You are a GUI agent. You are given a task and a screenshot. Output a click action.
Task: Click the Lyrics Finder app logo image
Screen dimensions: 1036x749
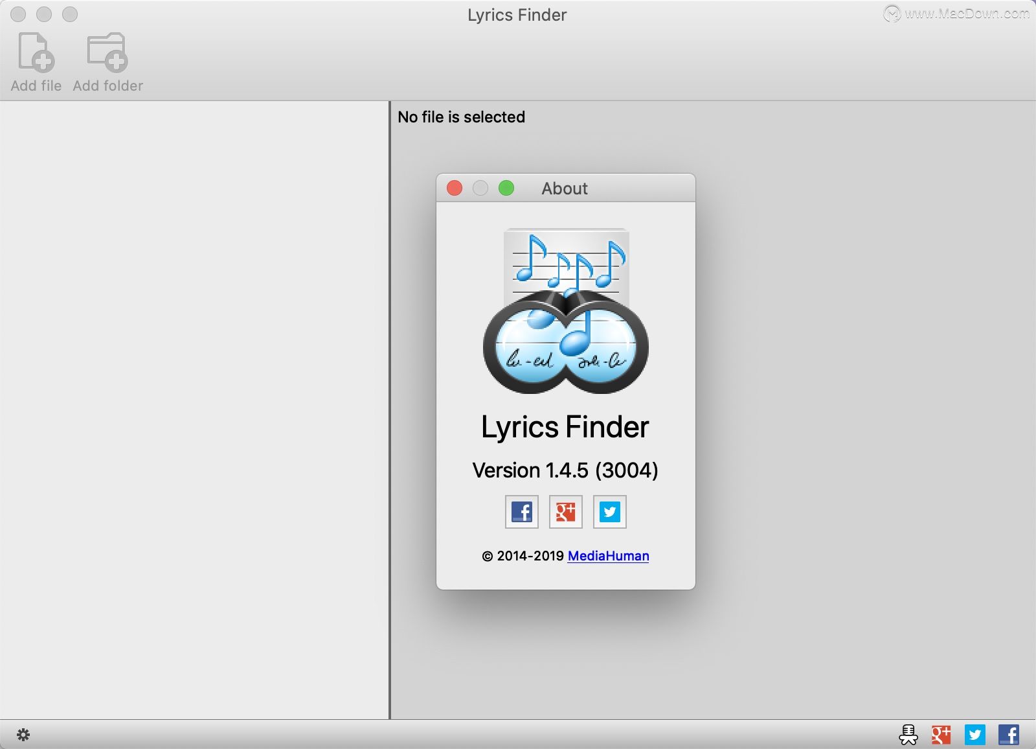pos(566,311)
